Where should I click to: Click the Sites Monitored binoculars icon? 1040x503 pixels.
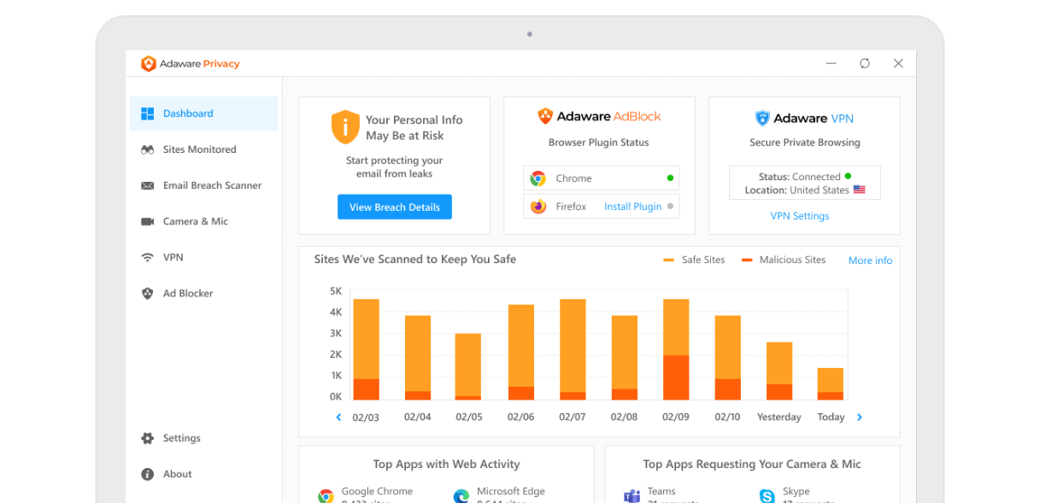pyautogui.click(x=147, y=149)
